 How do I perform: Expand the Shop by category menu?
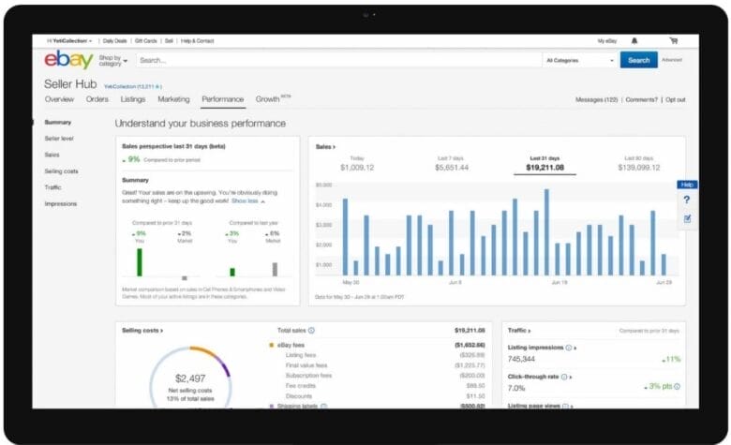point(112,61)
